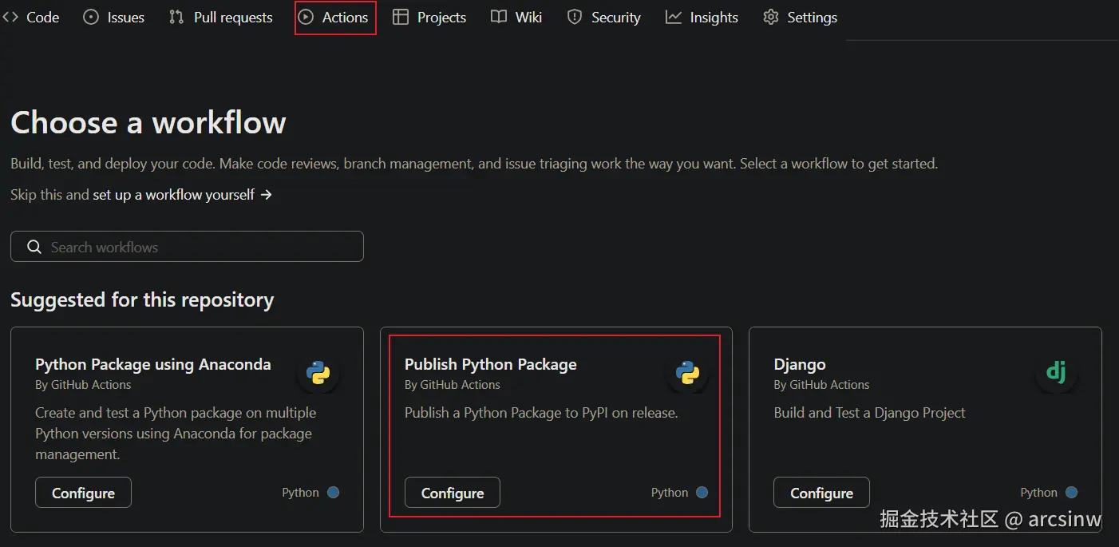Screen dimensions: 1119x547
Task: Click the Issues circle icon
Action: [91, 17]
